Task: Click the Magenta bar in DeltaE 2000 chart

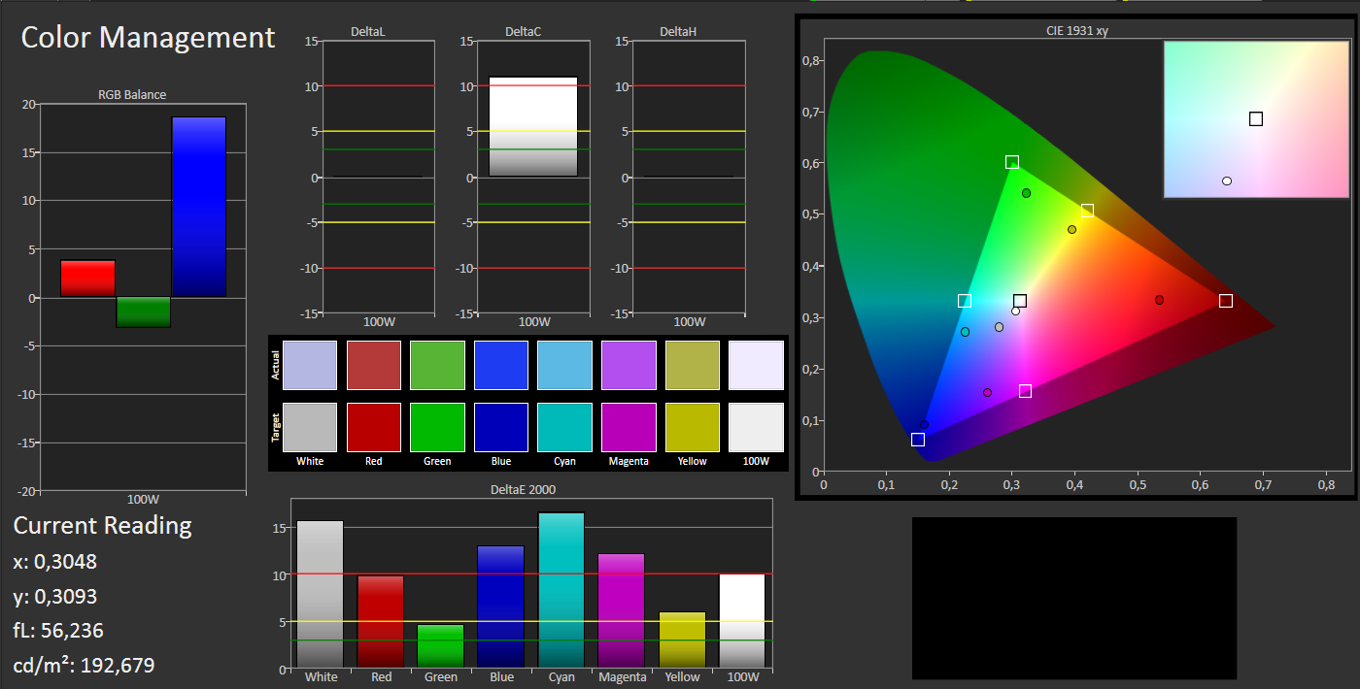Action: [x=622, y=610]
